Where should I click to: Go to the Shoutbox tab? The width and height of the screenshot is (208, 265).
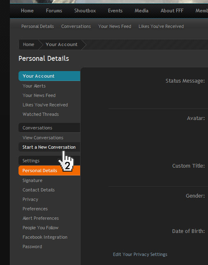click(x=85, y=11)
